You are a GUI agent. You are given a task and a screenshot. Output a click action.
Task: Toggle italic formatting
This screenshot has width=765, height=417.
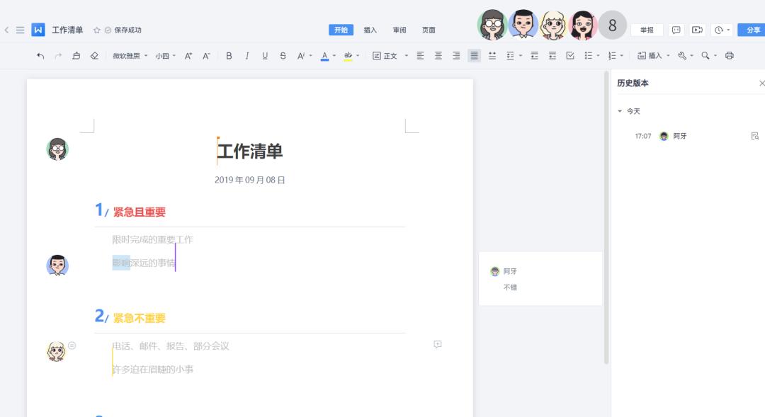[x=246, y=57]
